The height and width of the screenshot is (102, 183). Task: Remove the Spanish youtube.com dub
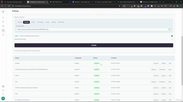(x=154, y=69)
